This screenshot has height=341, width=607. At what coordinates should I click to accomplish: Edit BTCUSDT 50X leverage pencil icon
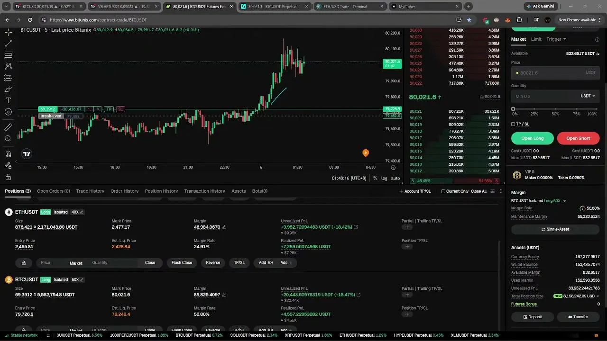[82, 280]
